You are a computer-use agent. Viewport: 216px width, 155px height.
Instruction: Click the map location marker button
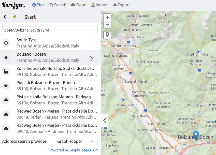click(107, 35)
